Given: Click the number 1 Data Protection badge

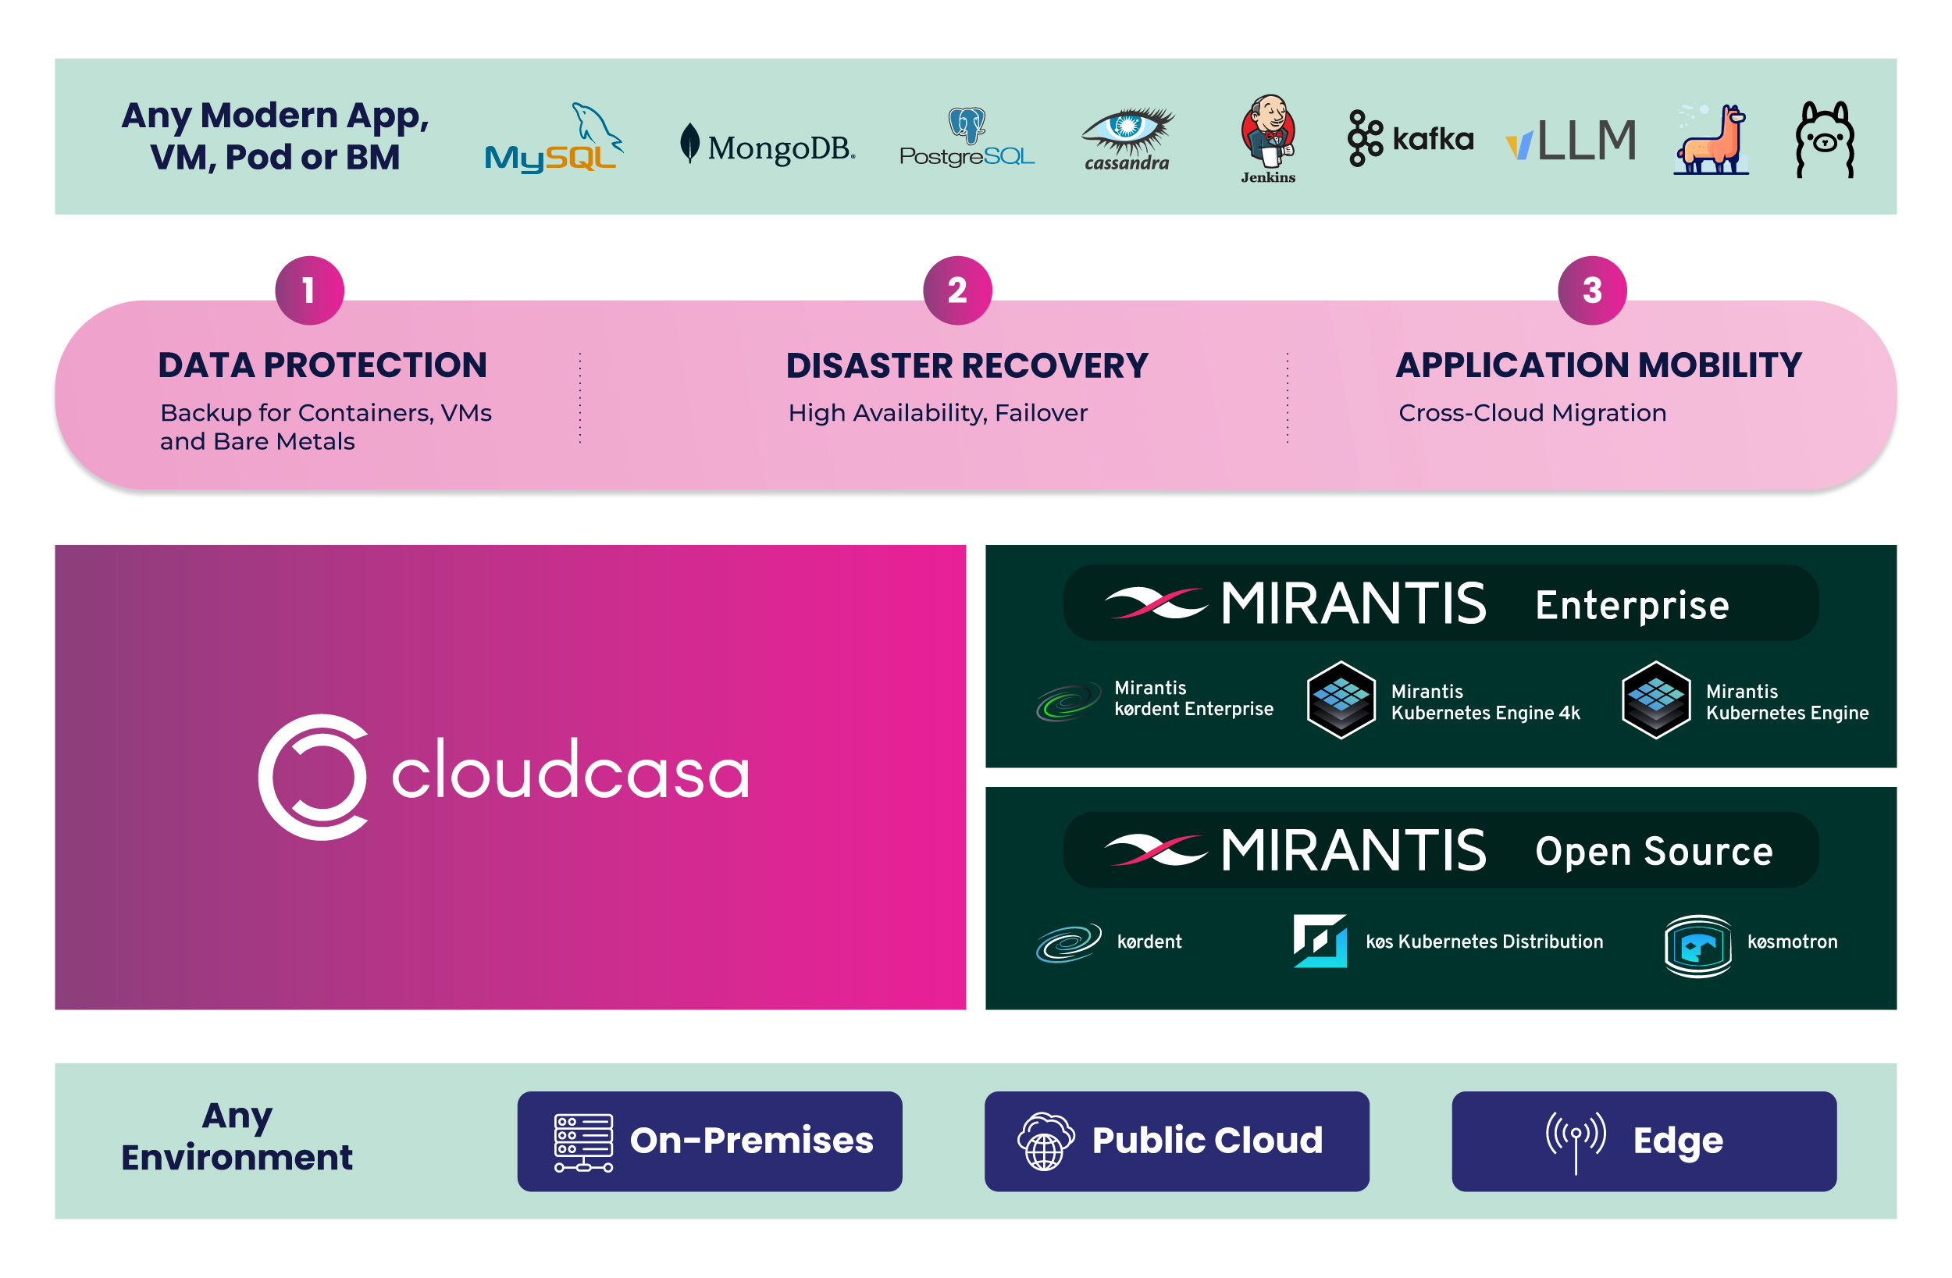Looking at the screenshot, I should coord(309,290).
